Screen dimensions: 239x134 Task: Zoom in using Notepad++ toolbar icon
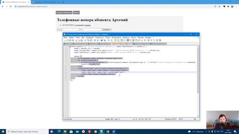(108, 40)
